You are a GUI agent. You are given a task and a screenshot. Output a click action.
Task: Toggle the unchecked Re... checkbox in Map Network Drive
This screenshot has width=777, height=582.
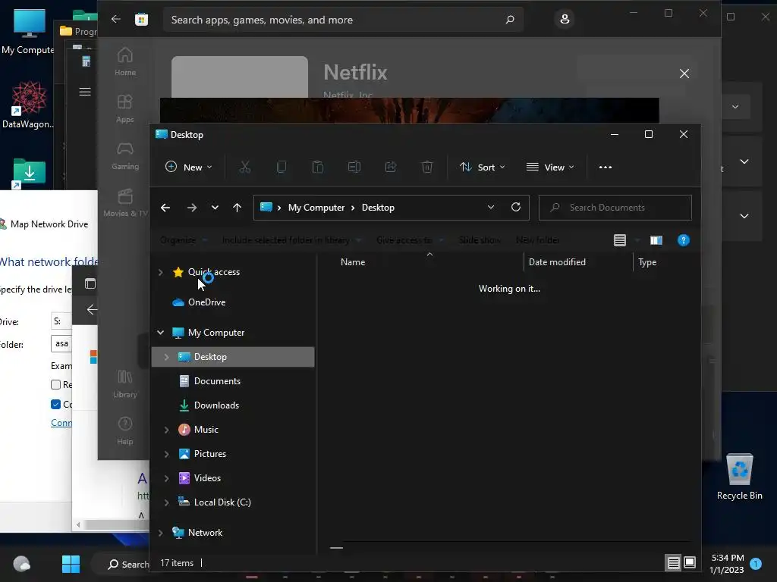point(55,384)
